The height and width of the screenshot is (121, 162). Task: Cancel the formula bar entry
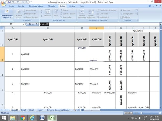click(x=30, y=24)
